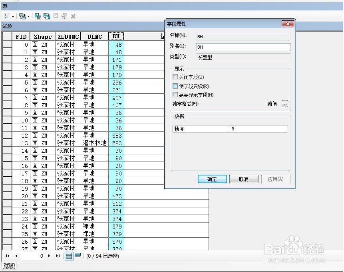Click the highlight selected records toolbar icon

38,16
